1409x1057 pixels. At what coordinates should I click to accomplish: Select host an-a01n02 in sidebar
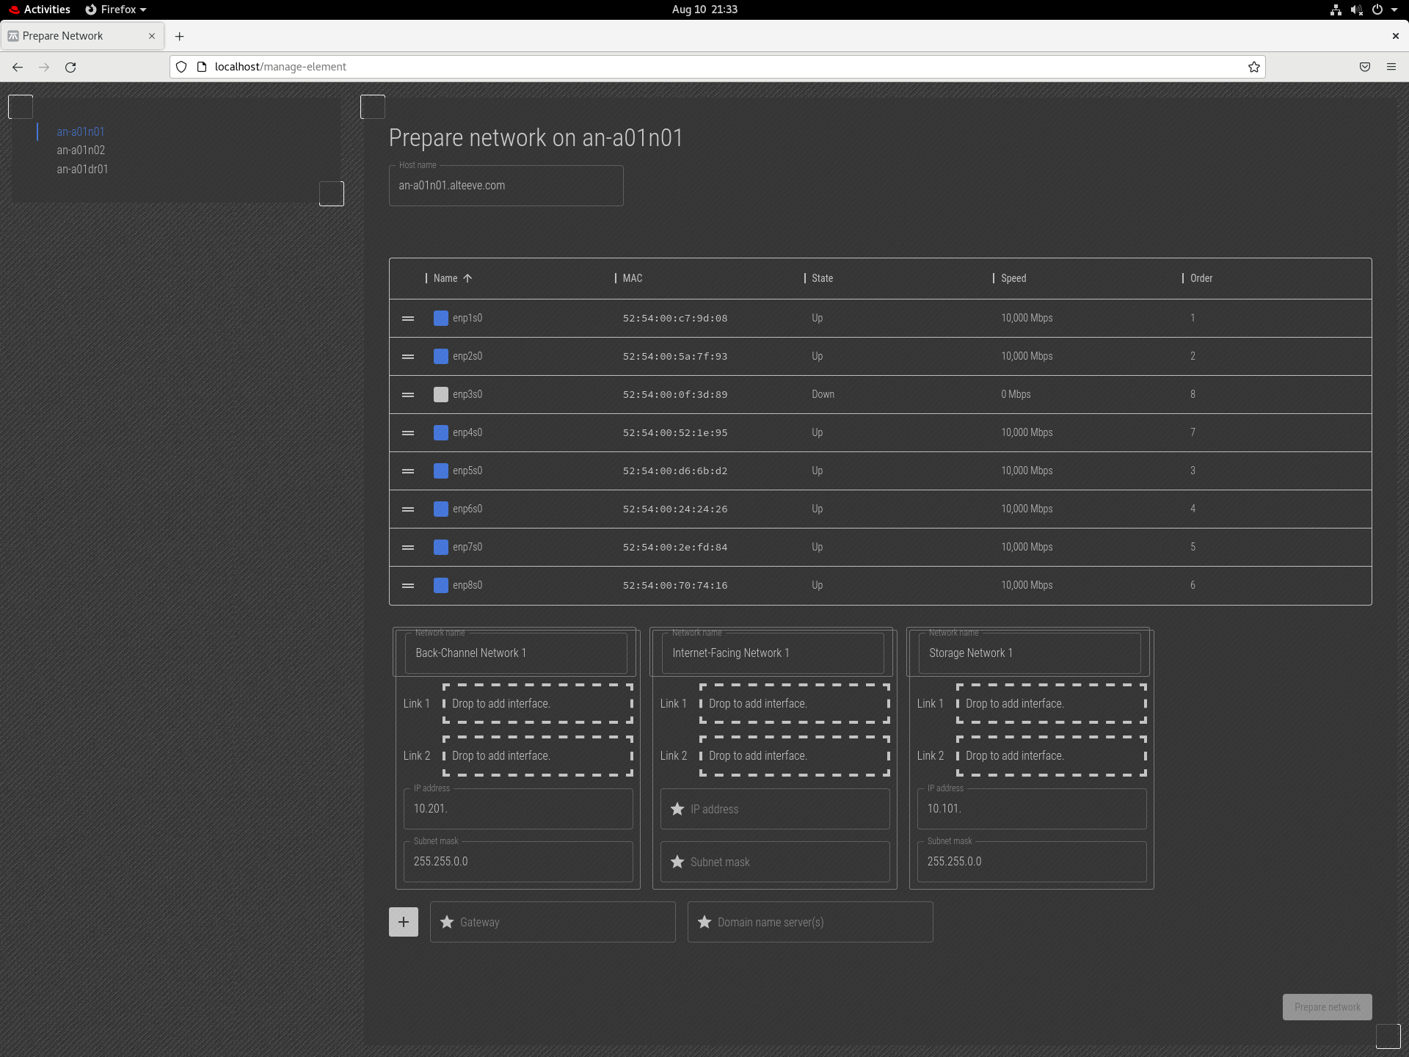pos(81,150)
